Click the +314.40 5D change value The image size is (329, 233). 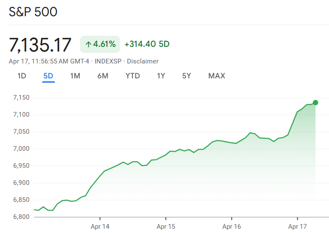pos(147,44)
